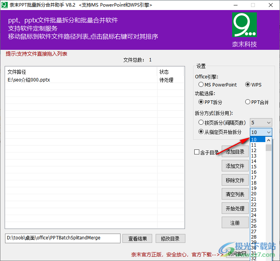Click the 状态 column header
Screen dimensions: 280x261
pyautogui.click(x=171, y=72)
